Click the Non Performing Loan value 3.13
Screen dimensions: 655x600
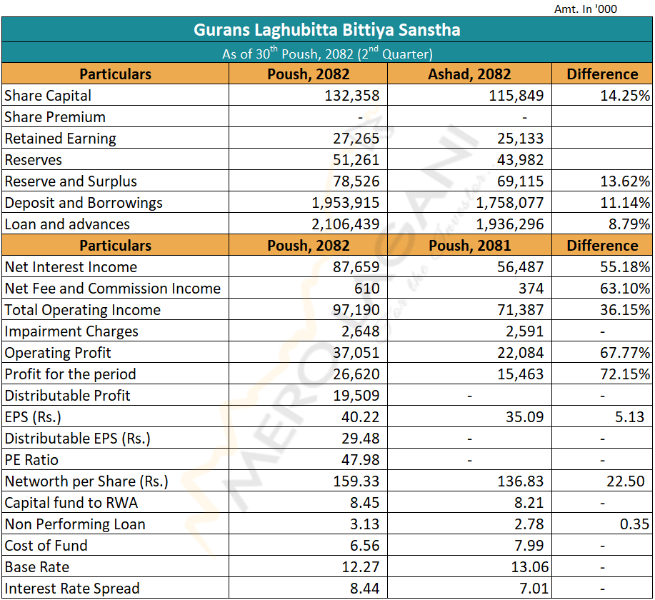[x=365, y=524]
